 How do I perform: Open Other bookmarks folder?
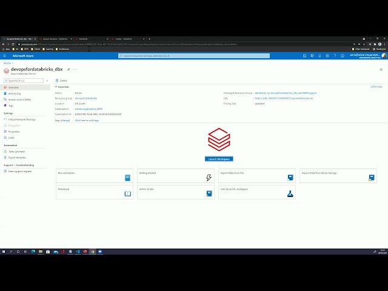point(361,49)
